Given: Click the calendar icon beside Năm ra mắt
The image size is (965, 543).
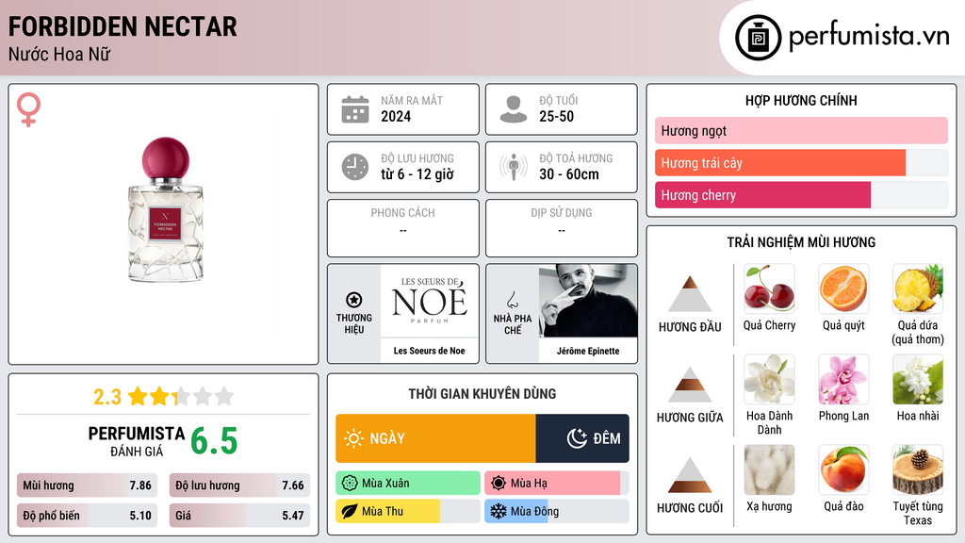Looking at the screenshot, I should coord(355,109).
